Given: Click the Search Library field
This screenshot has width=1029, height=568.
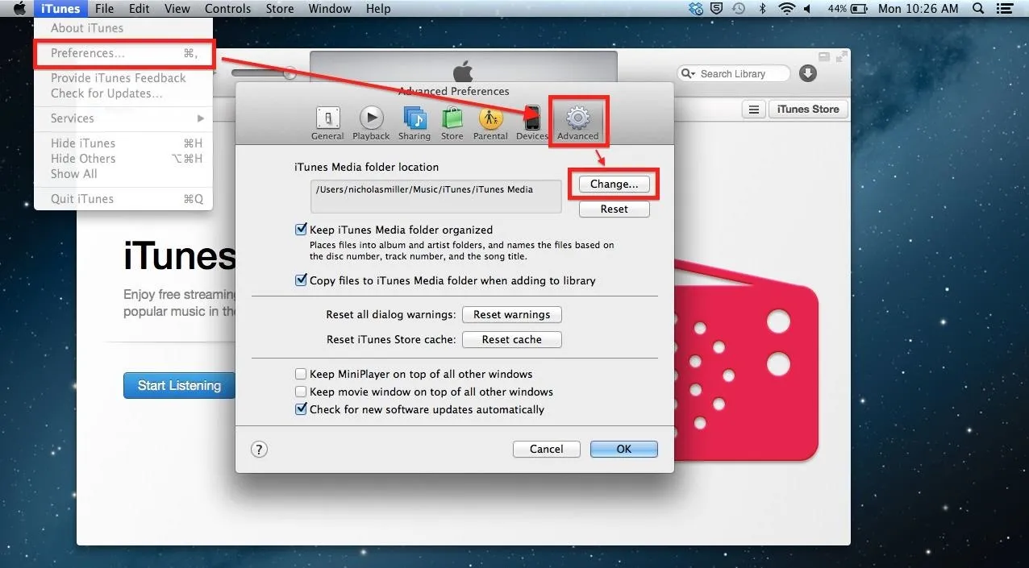Looking at the screenshot, I should coord(733,73).
